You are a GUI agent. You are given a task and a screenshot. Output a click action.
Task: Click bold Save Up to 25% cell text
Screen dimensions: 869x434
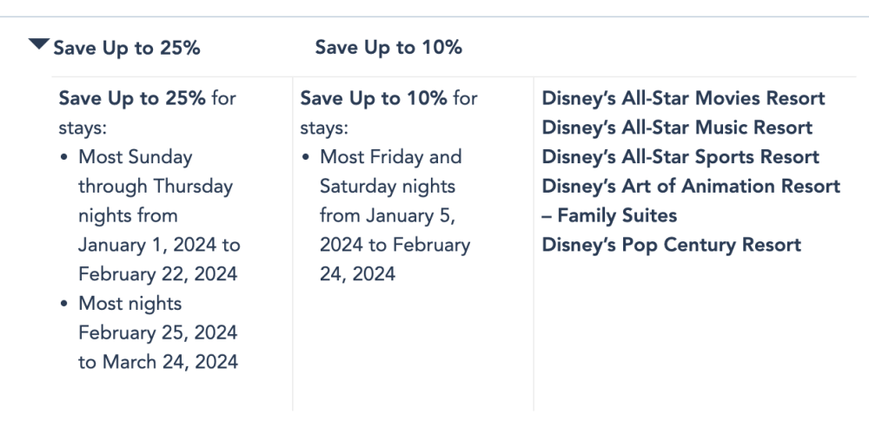click(x=132, y=99)
